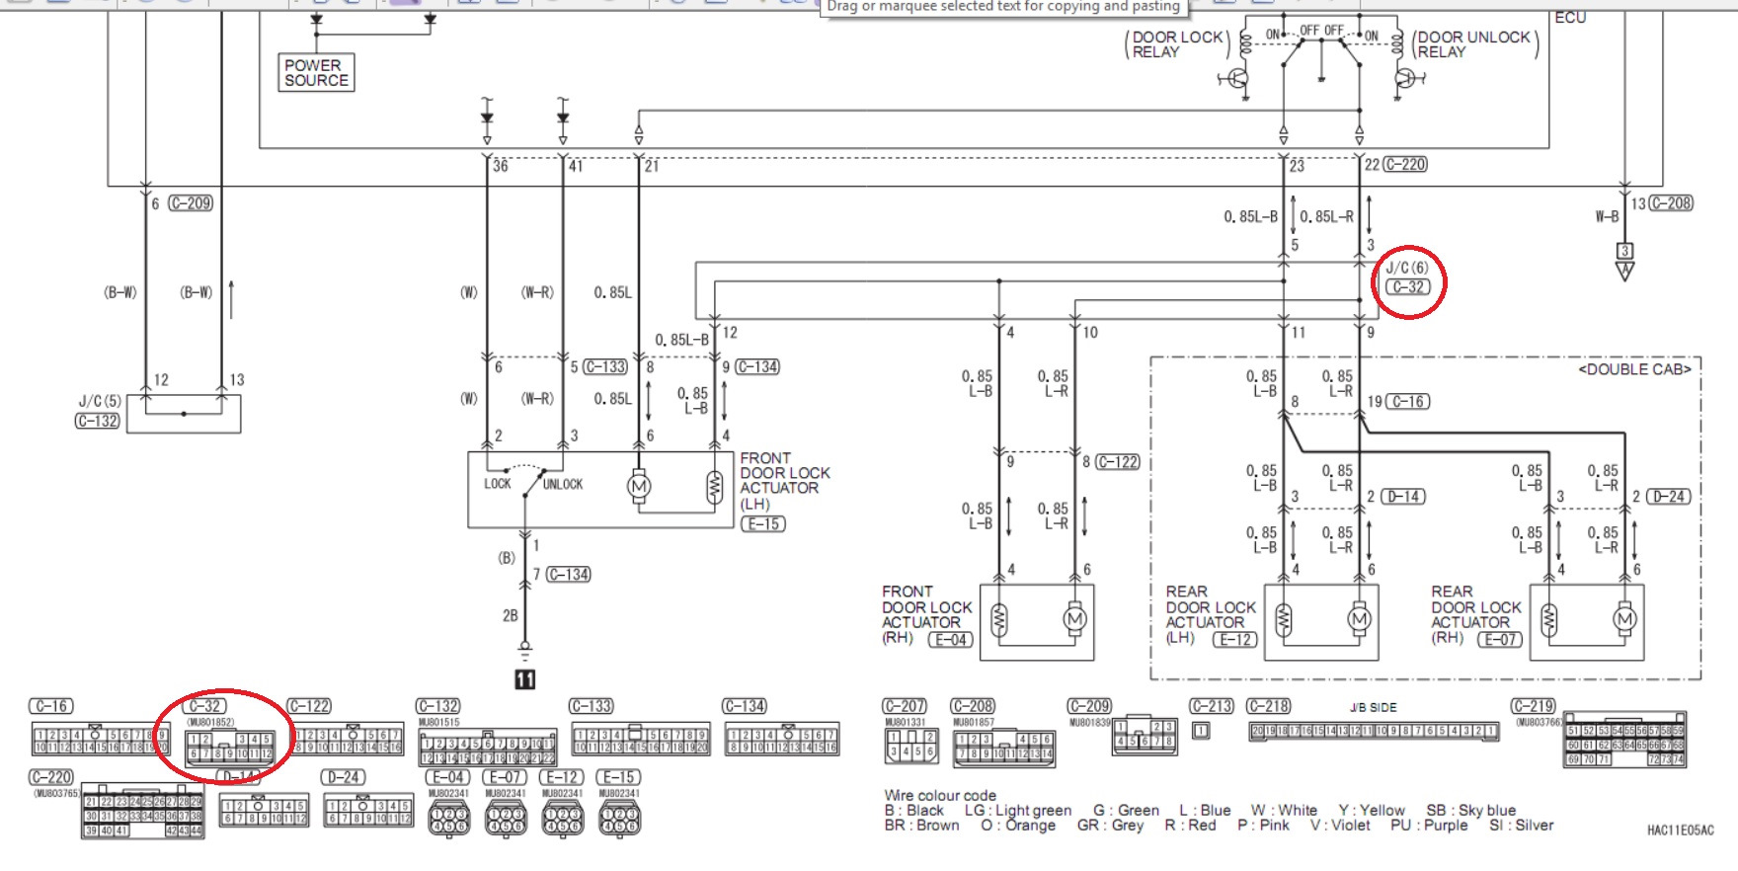The image size is (1738, 871).
Task: Click the copy-and-paste tooltip text
Action: (1003, 7)
